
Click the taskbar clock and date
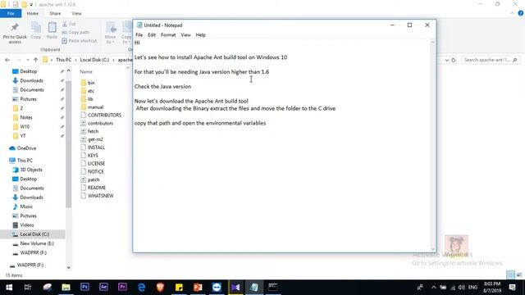click(492, 288)
